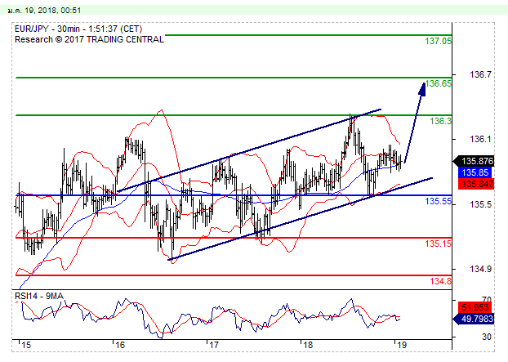
Task: Select the blue 49.7983 RSI value tag
Action: (x=478, y=320)
